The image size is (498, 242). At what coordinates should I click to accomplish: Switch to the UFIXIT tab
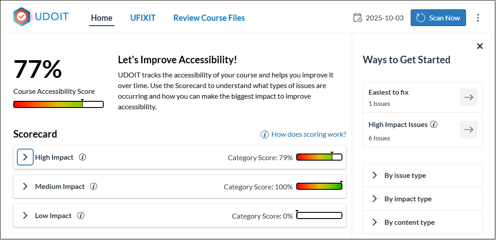pyautogui.click(x=143, y=18)
